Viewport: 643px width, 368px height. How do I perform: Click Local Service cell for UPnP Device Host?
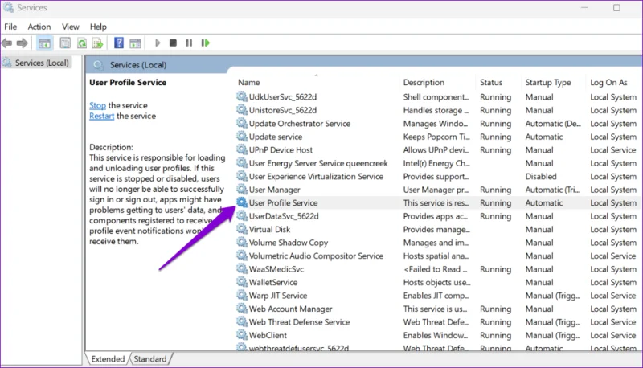(x=613, y=150)
